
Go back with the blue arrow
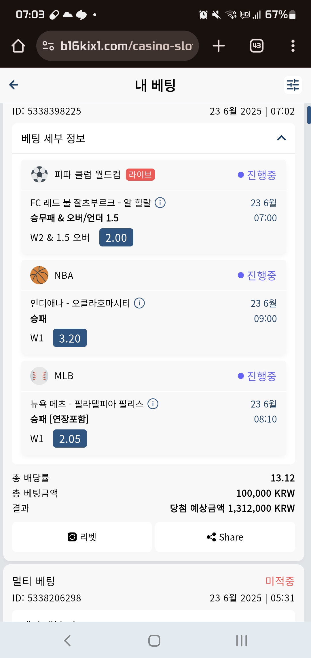[x=14, y=85]
